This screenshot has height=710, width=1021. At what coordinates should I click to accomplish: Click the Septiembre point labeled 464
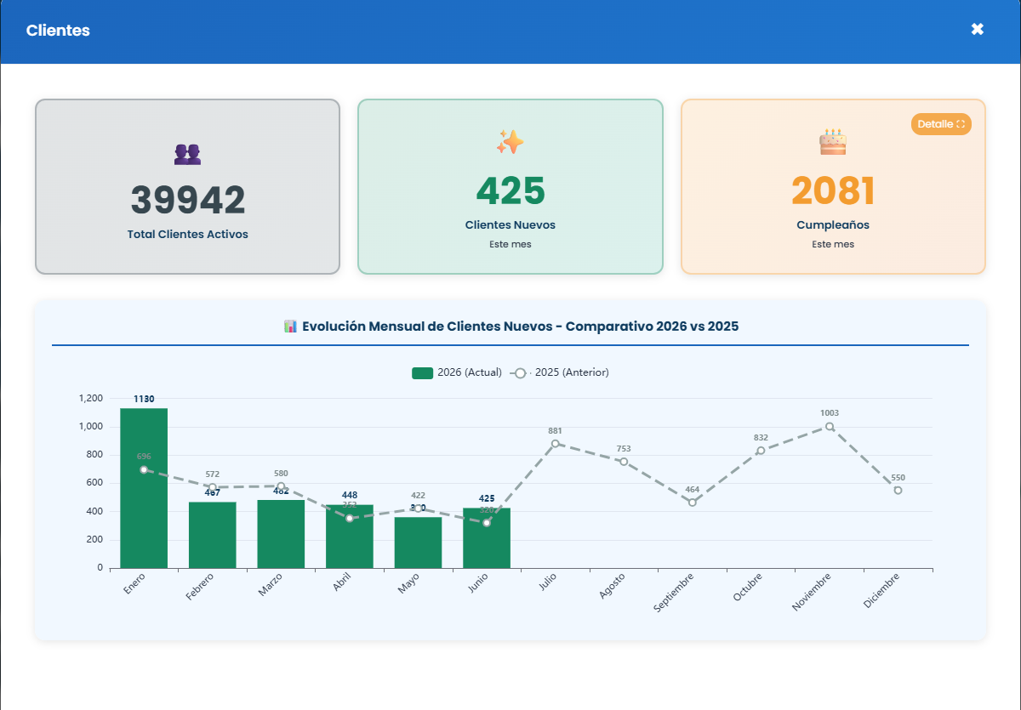click(x=693, y=503)
